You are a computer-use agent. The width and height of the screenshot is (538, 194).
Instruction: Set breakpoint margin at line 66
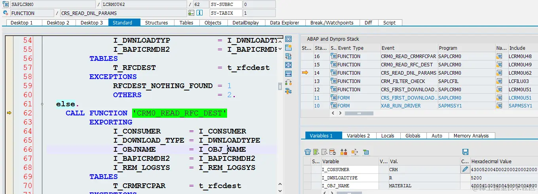(x=9, y=149)
